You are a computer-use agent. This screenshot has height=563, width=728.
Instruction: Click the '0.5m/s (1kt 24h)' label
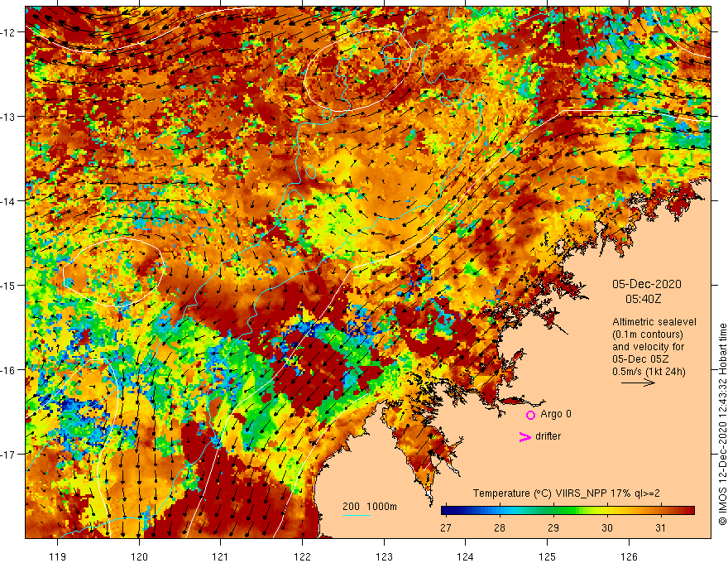pyautogui.click(x=649, y=372)
